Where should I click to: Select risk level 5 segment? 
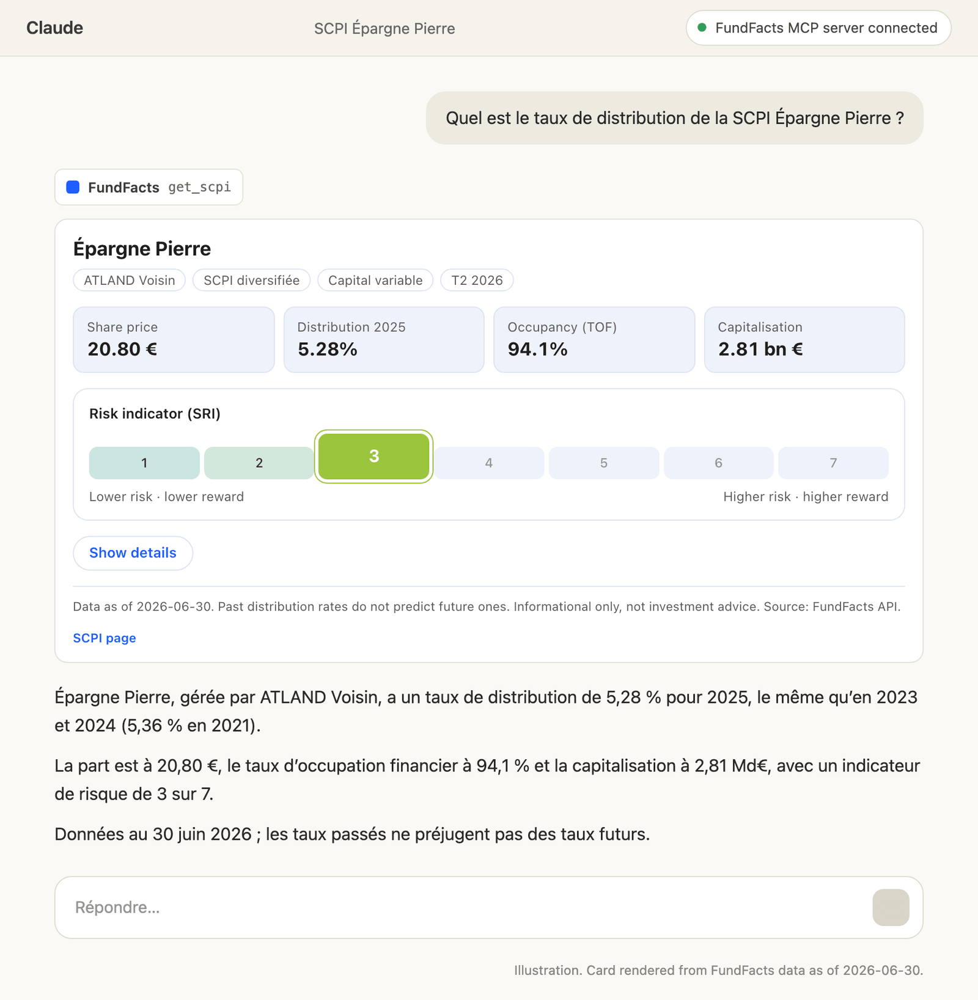click(x=604, y=463)
